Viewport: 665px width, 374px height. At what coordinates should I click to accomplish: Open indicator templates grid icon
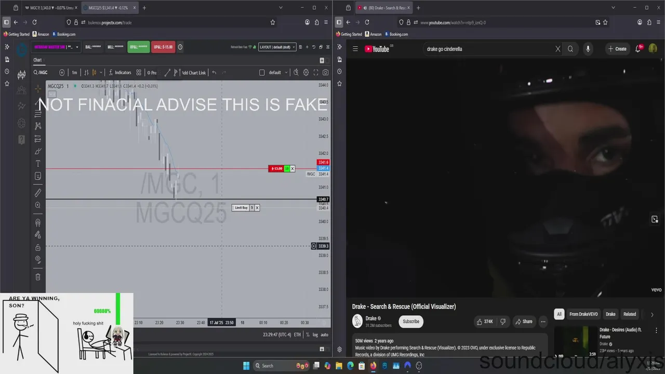[139, 73]
